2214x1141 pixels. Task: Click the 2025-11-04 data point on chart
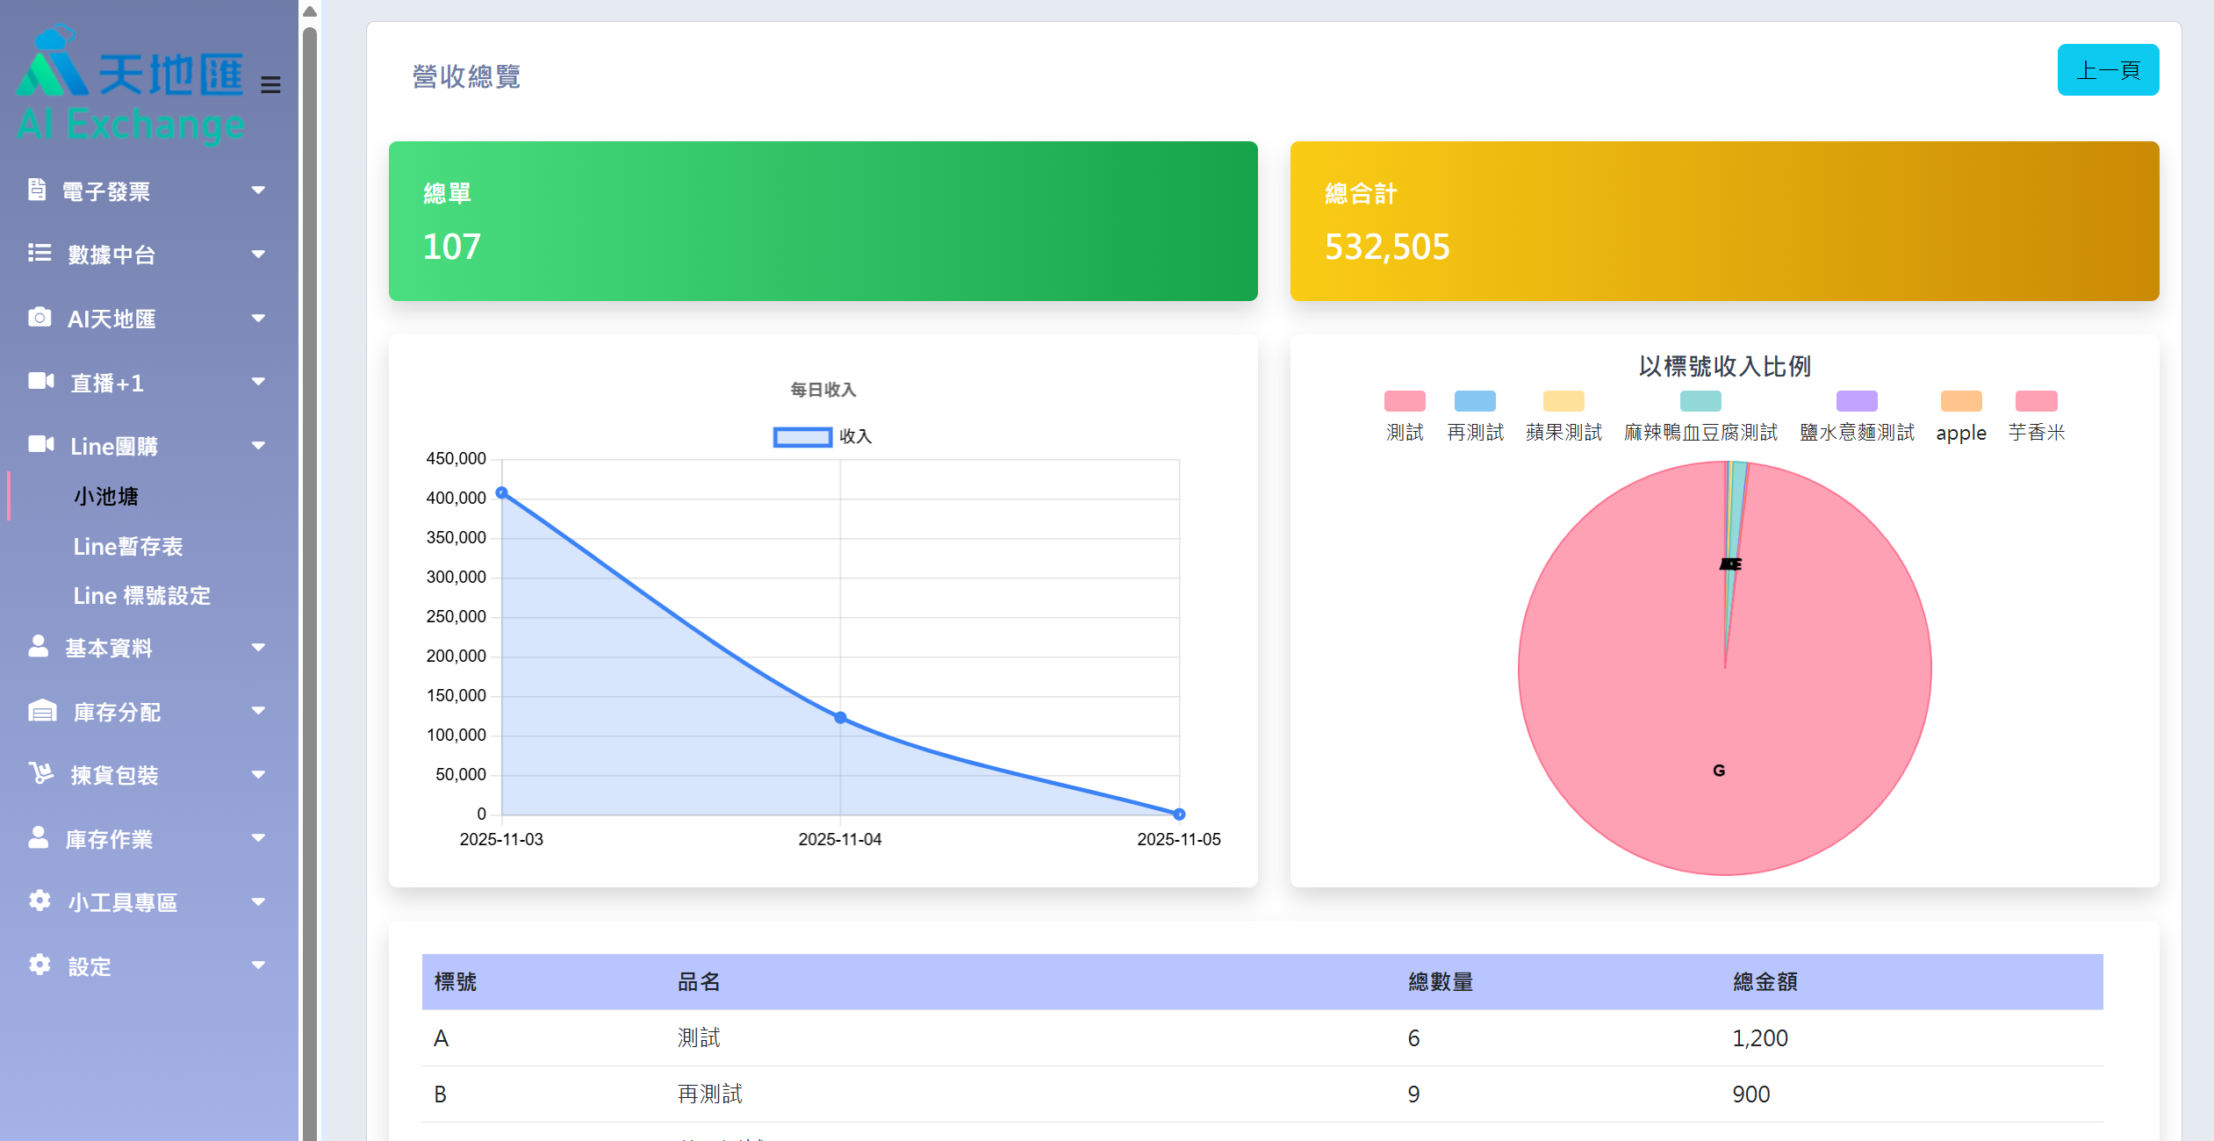click(840, 718)
